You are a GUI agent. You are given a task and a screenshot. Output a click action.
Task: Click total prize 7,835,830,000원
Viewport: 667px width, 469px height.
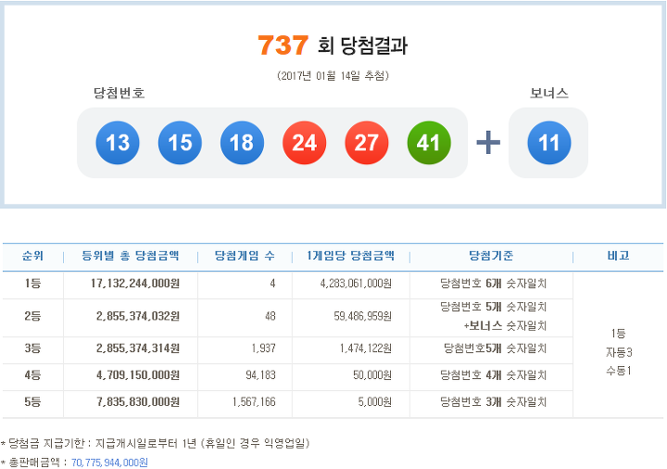[x=138, y=402]
